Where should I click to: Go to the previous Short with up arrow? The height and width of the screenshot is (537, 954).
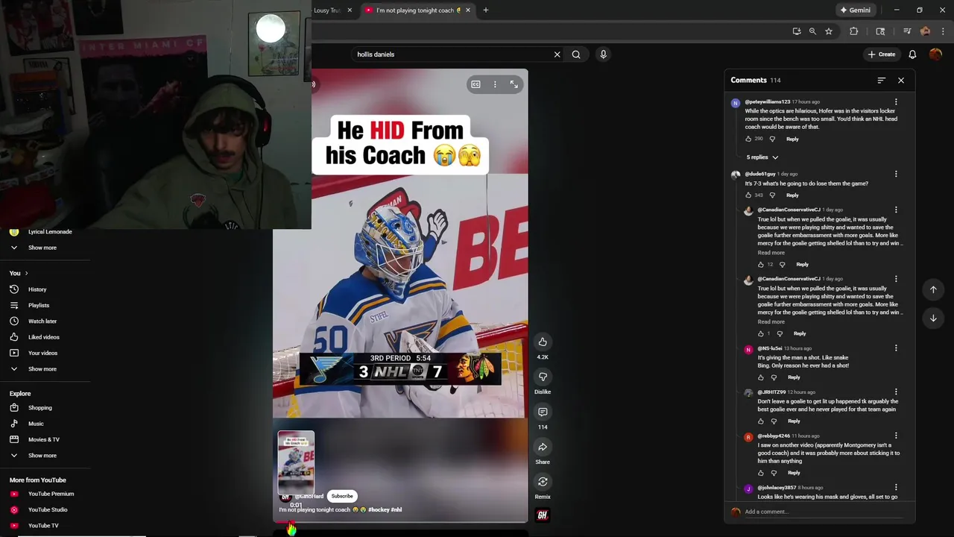[933, 289]
